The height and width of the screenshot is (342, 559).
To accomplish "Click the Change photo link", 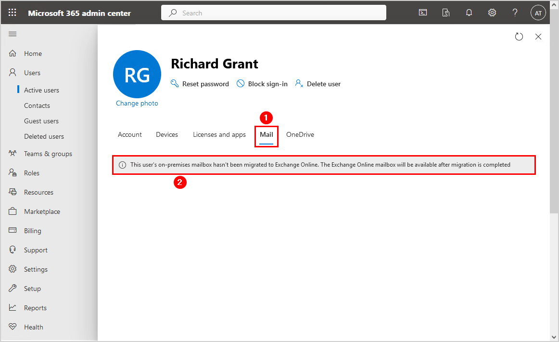I will (x=137, y=104).
